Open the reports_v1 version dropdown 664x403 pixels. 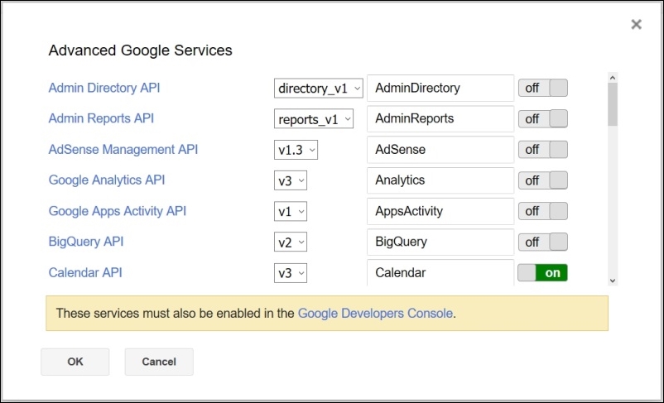[x=314, y=119]
